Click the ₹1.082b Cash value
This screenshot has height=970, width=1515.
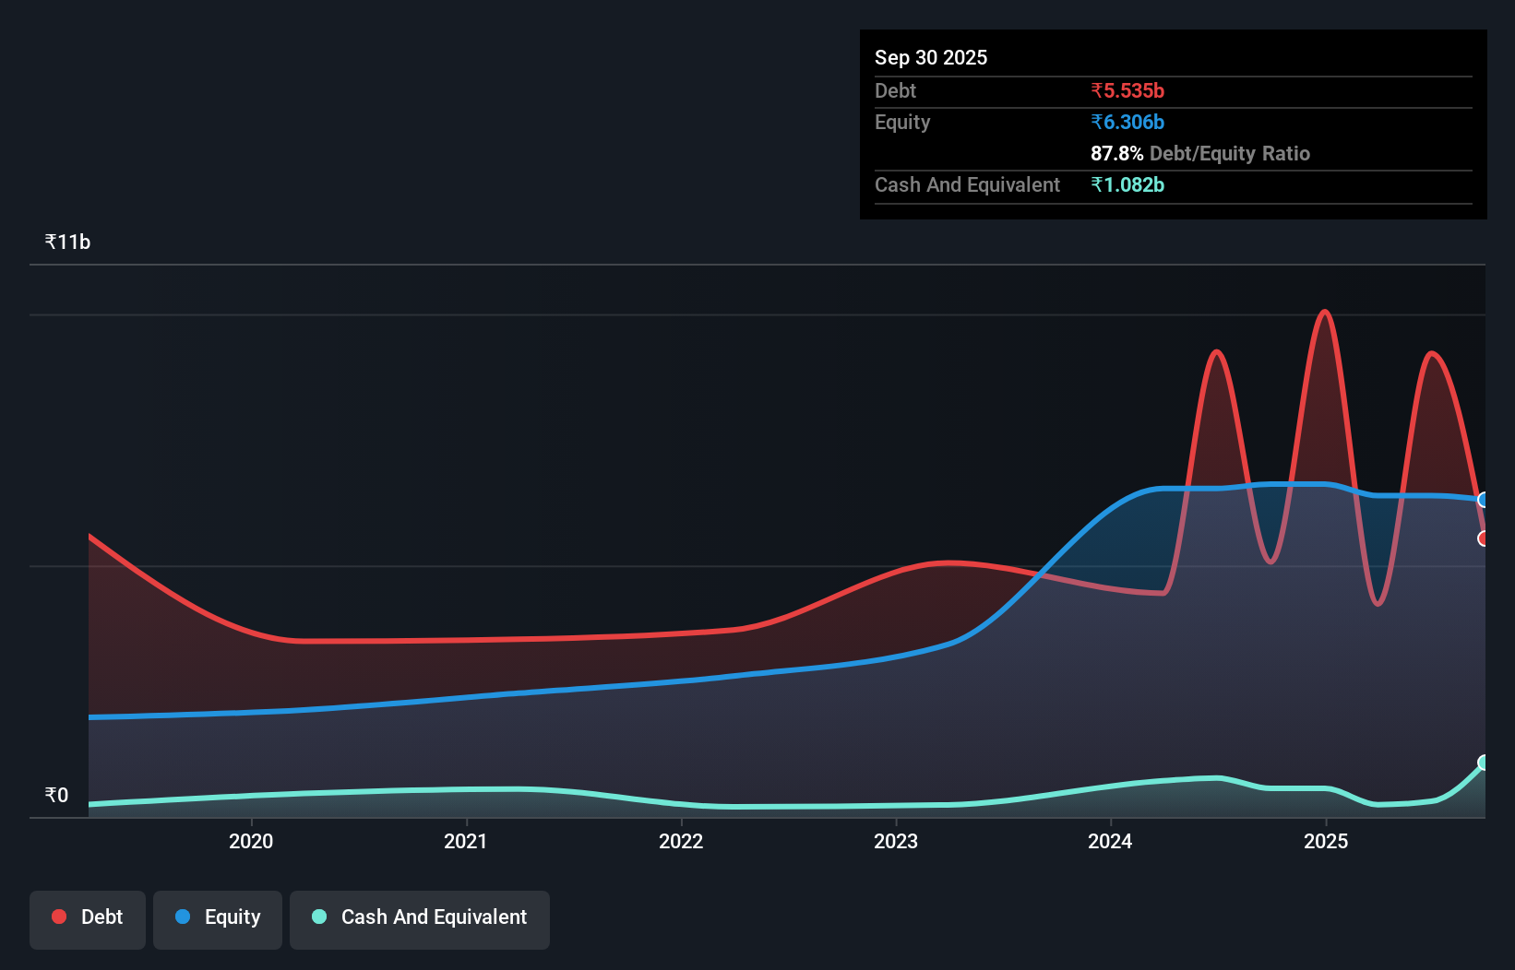(x=1127, y=184)
